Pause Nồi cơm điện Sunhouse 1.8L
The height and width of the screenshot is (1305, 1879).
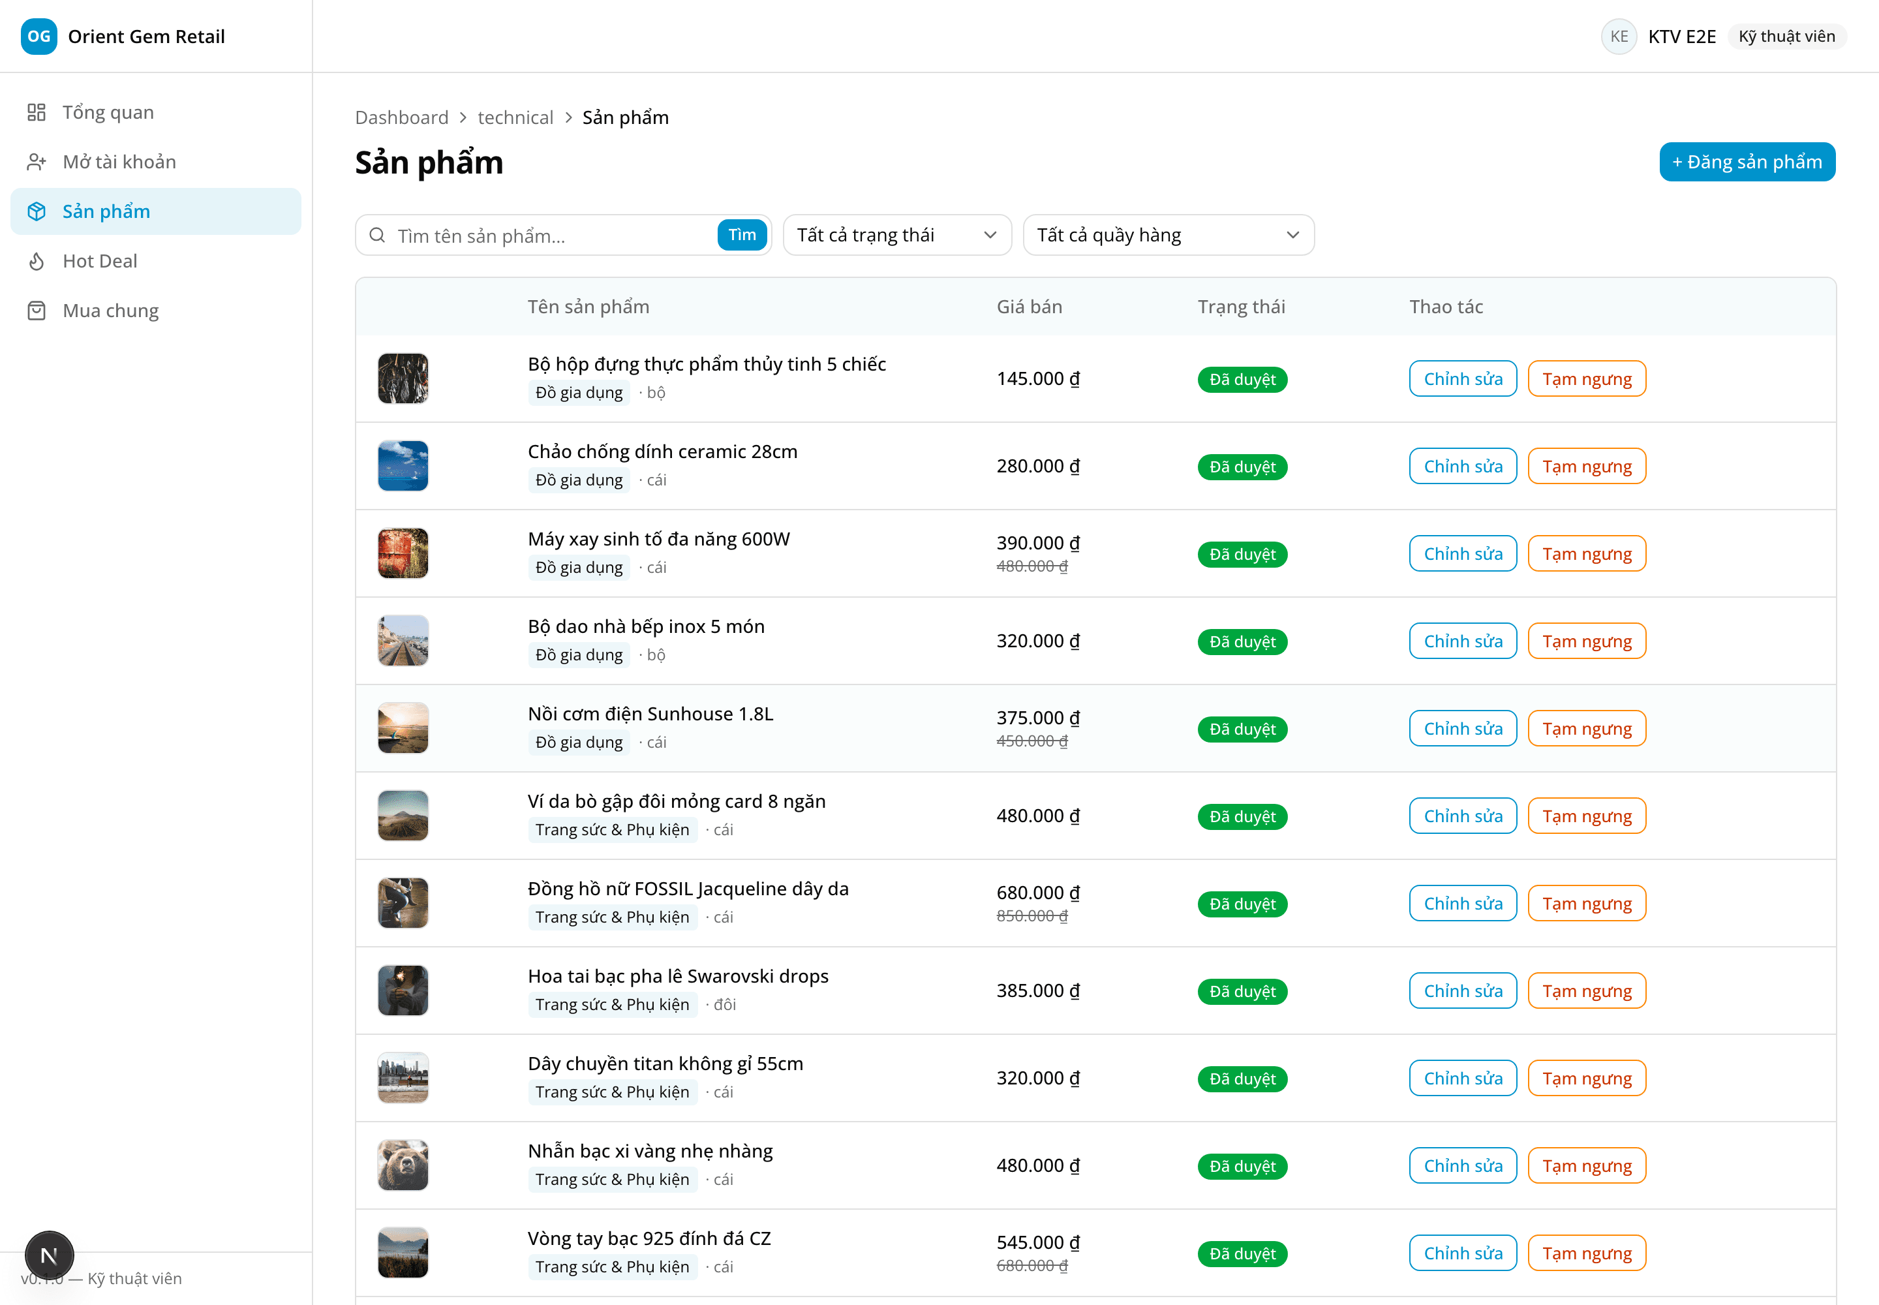(x=1586, y=729)
